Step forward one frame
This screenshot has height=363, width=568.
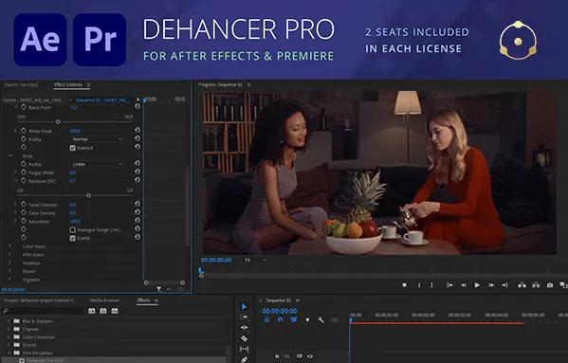(x=491, y=285)
